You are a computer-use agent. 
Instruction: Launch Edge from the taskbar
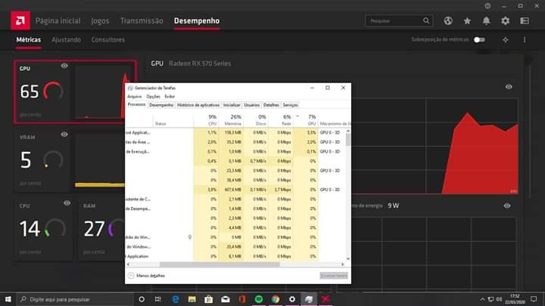click(x=175, y=299)
